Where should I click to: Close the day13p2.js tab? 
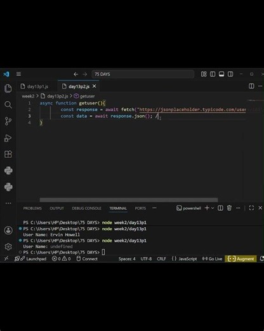pyautogui.click(x=95, y=86)
